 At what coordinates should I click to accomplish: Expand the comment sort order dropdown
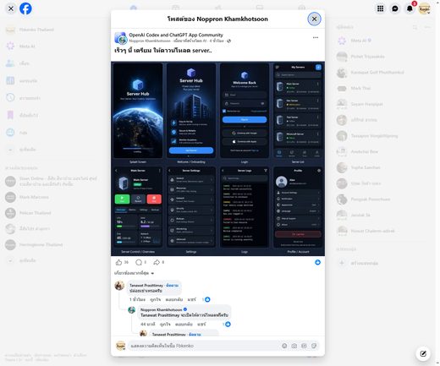(134, 273)
